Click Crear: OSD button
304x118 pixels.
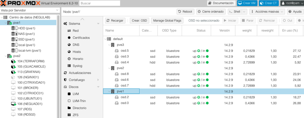click(140, 20)
